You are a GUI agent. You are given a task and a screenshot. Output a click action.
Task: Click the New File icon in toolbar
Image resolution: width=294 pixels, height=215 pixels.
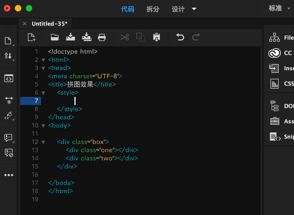pos(31,37)
